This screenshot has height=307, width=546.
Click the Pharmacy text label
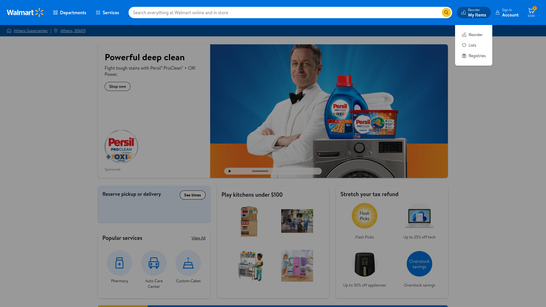pos(119,281)
